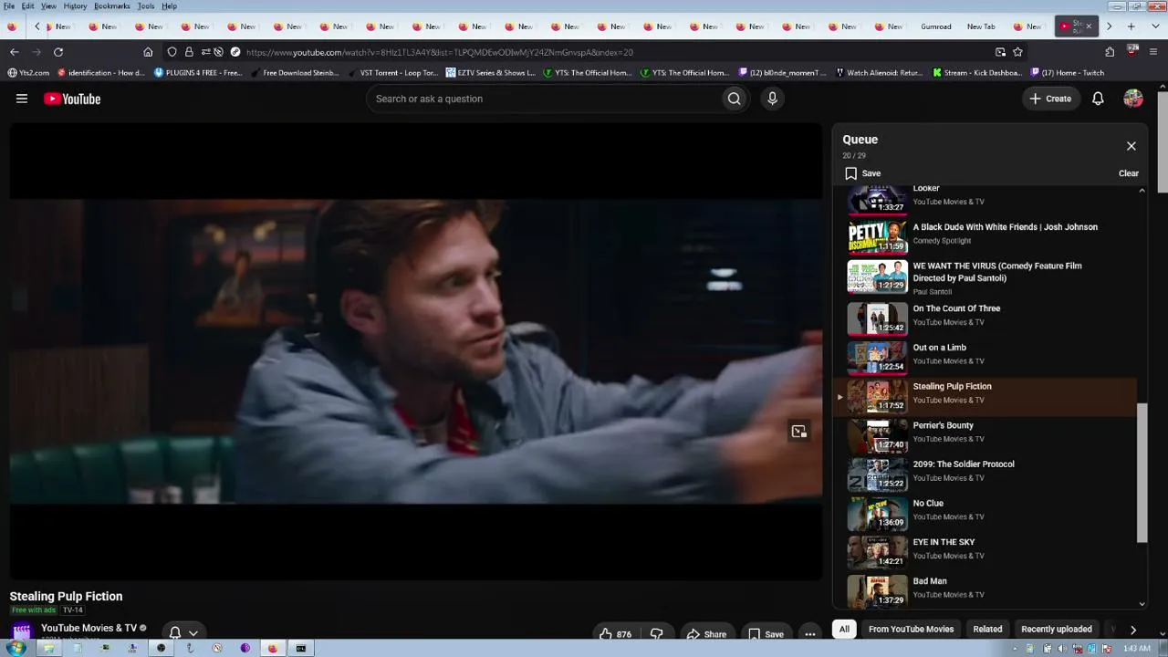Viewport: 1168px width, 657px height.
Task: Open the File menu
Action: [9, 6]
